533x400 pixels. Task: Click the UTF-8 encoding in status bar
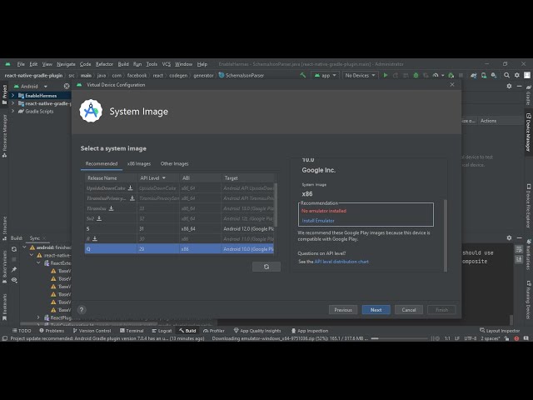pyautogui.click(x=471, y=338)
